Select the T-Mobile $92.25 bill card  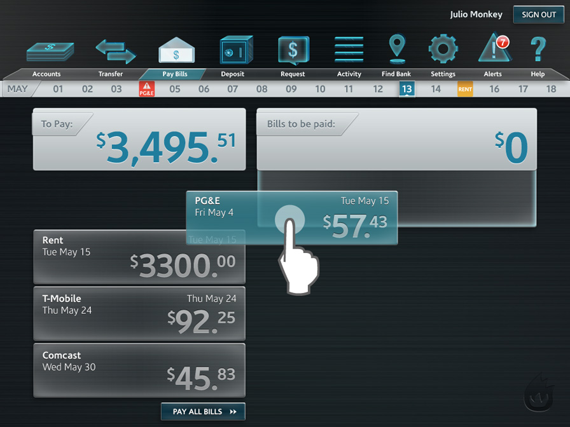(139, 313)
